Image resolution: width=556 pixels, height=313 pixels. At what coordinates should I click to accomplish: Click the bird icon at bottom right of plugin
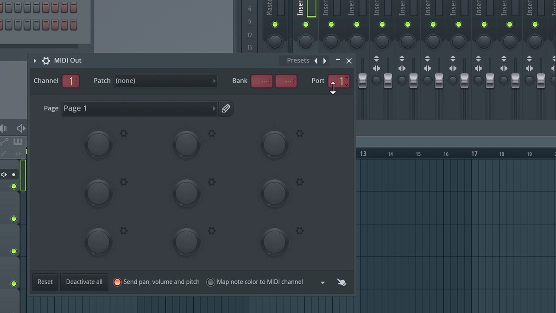click(341, 282)
